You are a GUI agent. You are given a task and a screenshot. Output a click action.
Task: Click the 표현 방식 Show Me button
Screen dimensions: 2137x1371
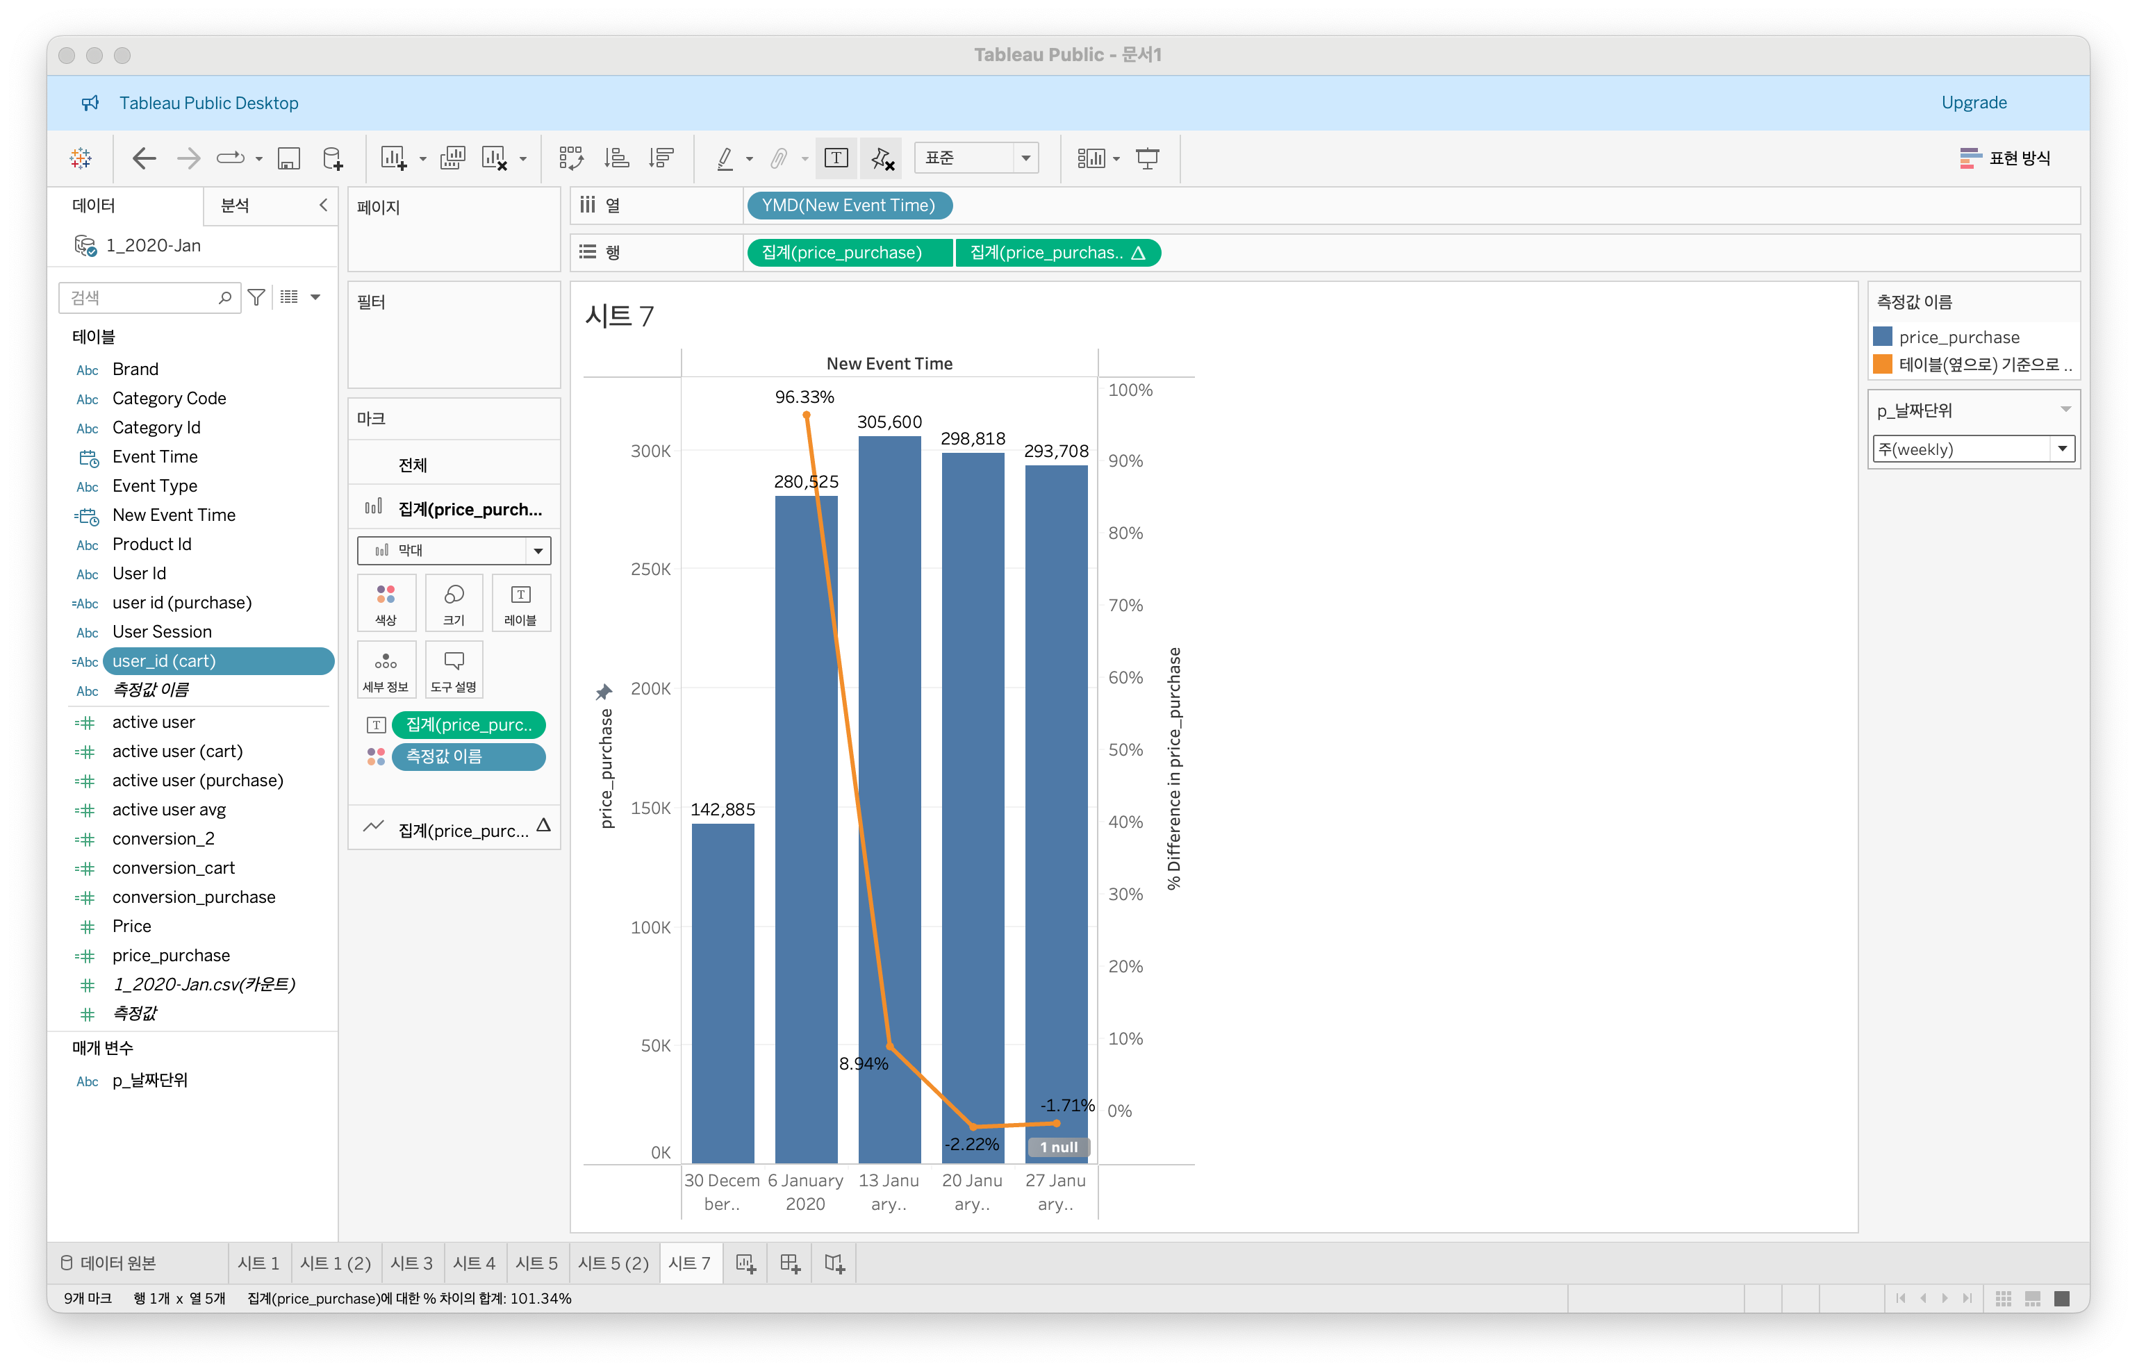point(2005,158)
